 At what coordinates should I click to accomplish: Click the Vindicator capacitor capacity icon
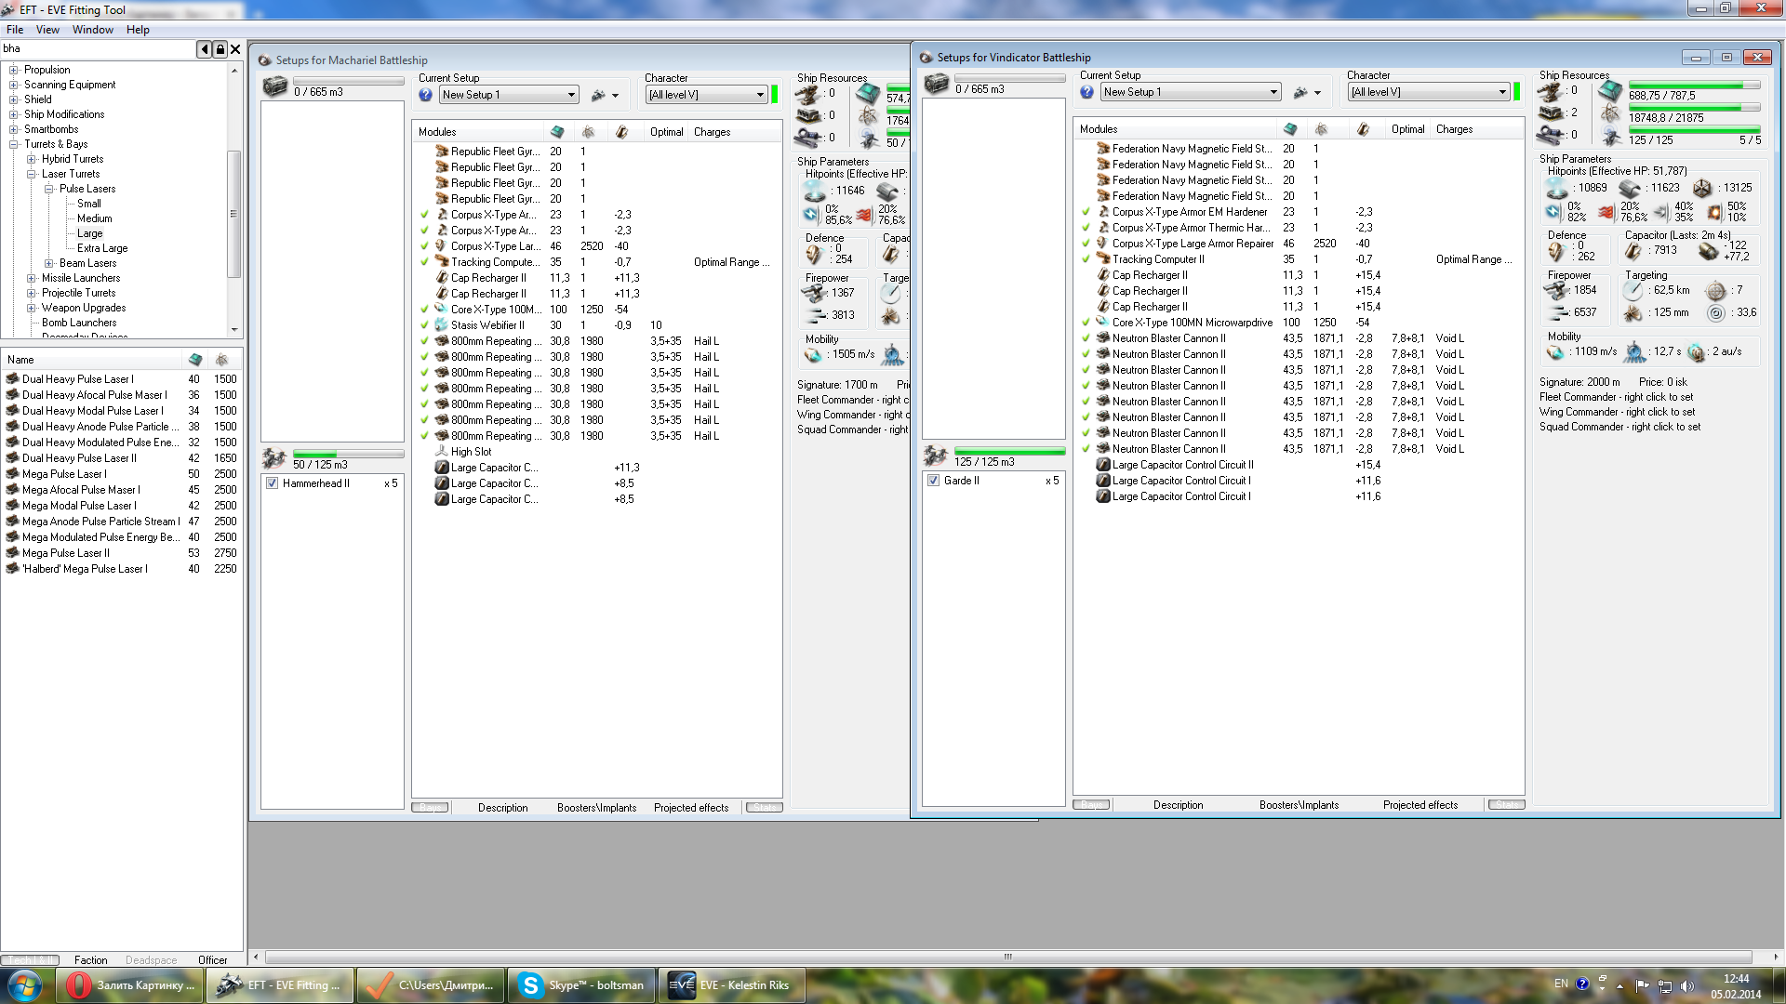click(1633, 251)
